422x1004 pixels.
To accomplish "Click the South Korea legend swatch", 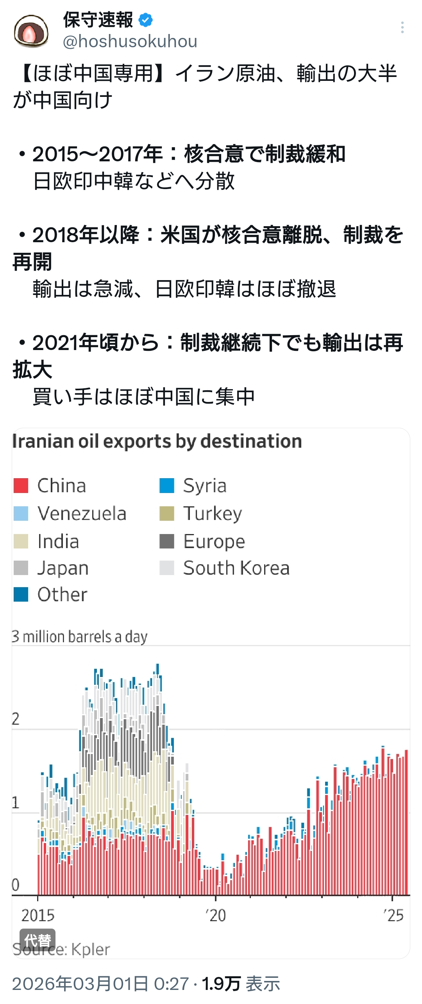I will pyautogui.click(x=166, y=568).
